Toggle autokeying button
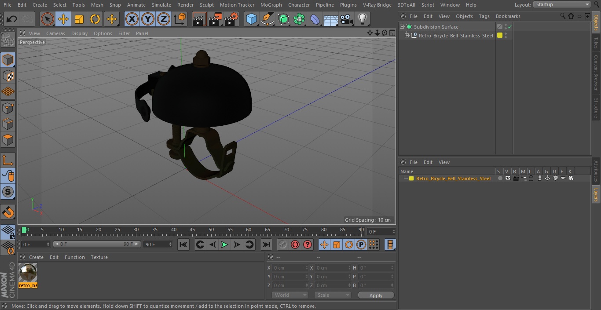The image size is (601, 310). [x=295, y=244]
